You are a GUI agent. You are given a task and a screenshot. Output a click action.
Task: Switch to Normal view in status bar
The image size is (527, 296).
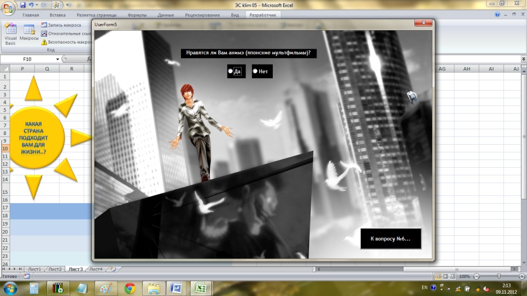(438, 276)
